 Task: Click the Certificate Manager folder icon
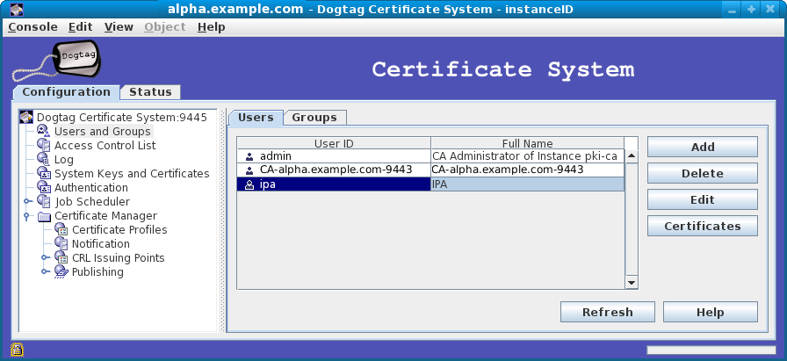(x=44, y=216)
